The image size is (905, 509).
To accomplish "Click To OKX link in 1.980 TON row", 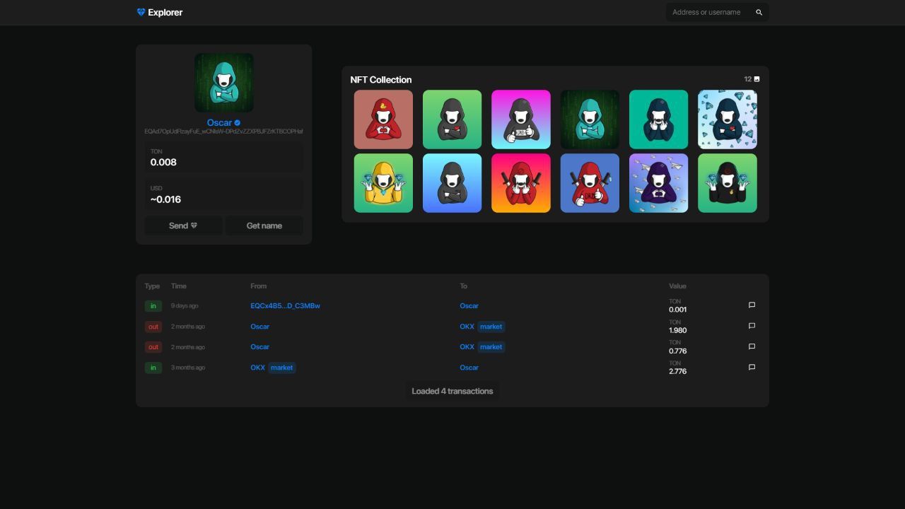I will tap(467, 327).
